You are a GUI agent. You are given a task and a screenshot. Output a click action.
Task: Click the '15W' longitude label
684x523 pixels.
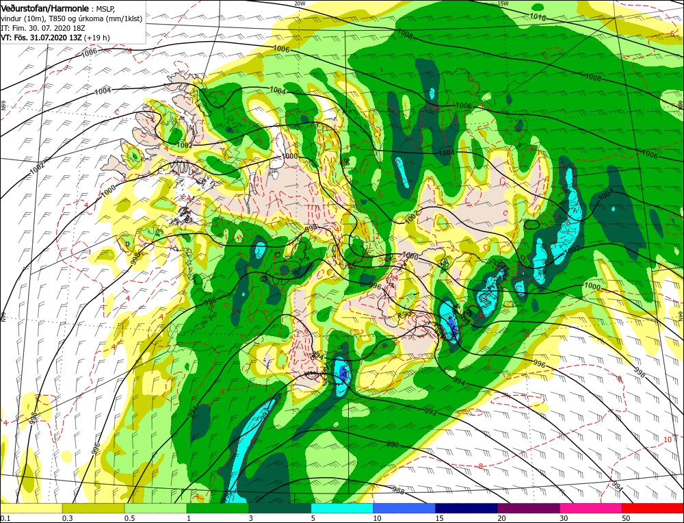(503, 3)
